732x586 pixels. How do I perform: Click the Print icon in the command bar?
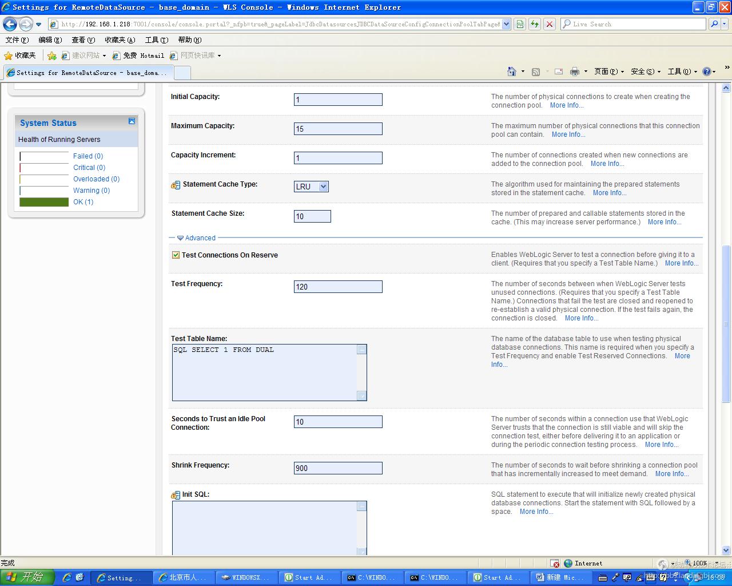click(x=575, y=72)
